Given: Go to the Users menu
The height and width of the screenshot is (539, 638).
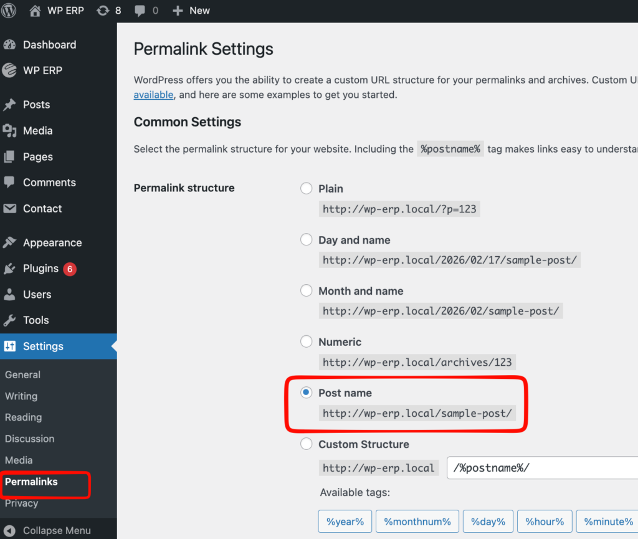Looking at the screenshot, I should 37,294.
